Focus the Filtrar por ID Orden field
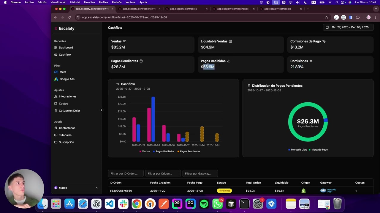The image size is (380, 213). click(126, 174)
